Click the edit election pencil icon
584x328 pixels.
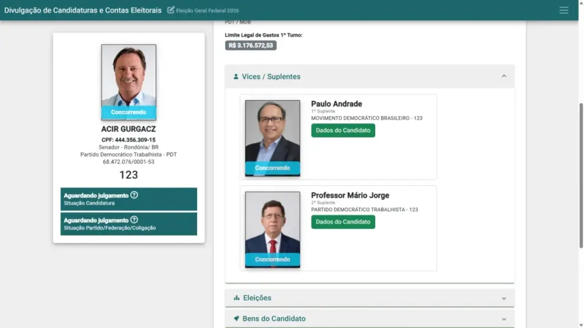170,10
